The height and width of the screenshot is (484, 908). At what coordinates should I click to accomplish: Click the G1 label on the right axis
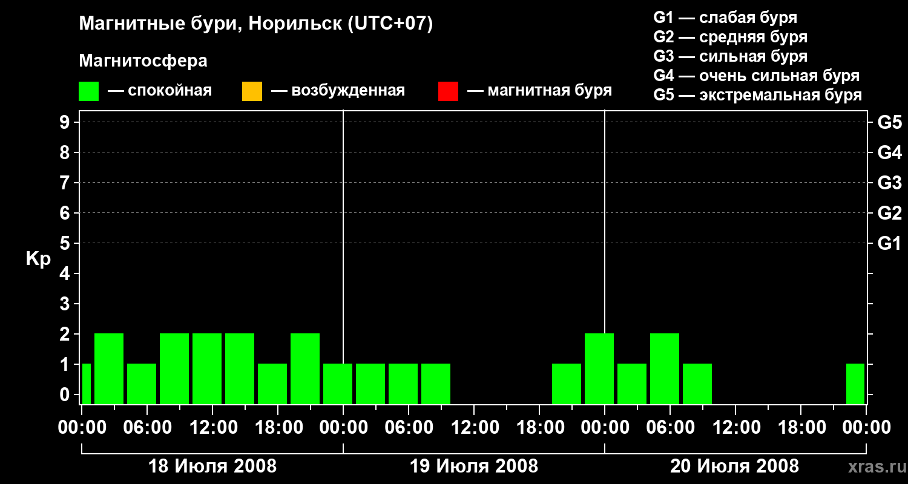pos(890,243)
